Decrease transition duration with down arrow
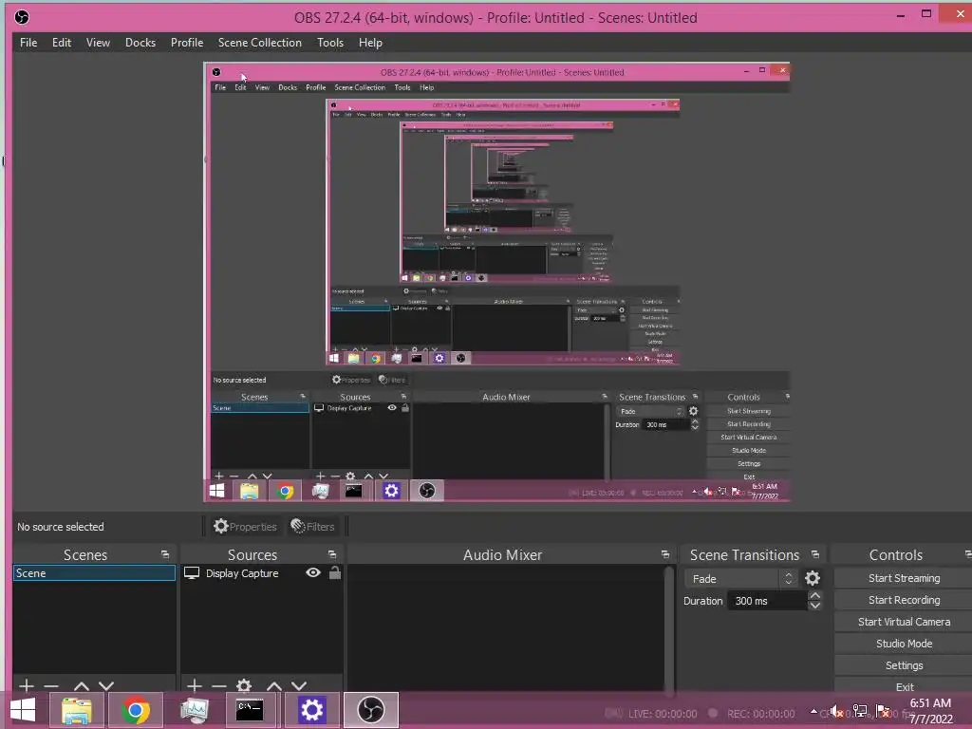The image size is (972, 729). (815, 606)
